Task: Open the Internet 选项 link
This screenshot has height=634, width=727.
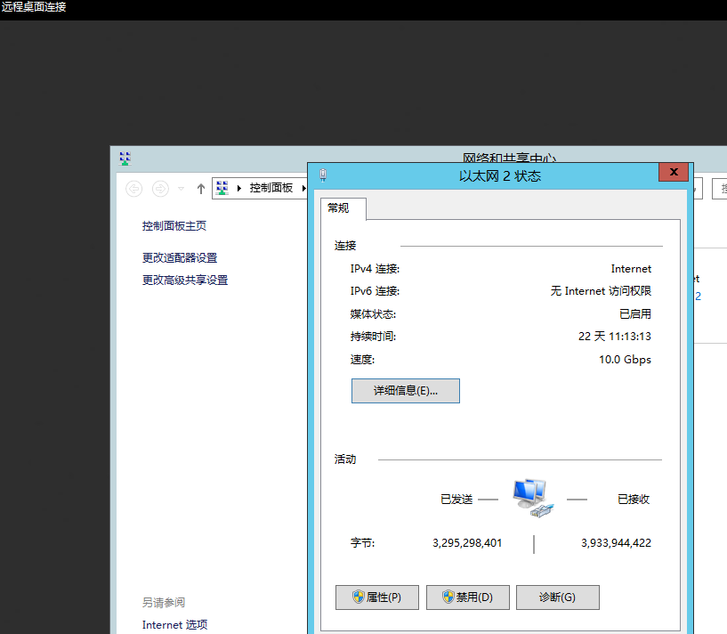Action: (x=174, y=625)
